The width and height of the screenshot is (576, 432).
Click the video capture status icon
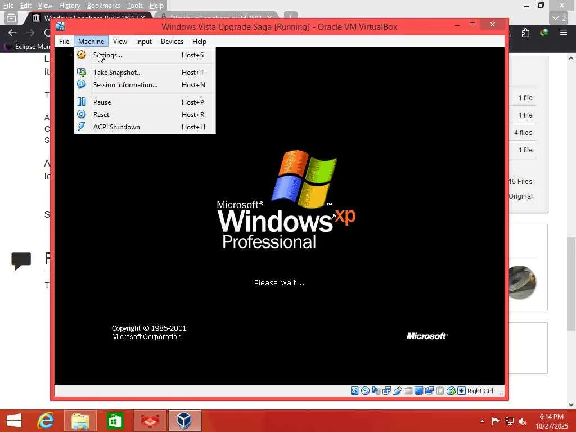[x=429, y=391]
